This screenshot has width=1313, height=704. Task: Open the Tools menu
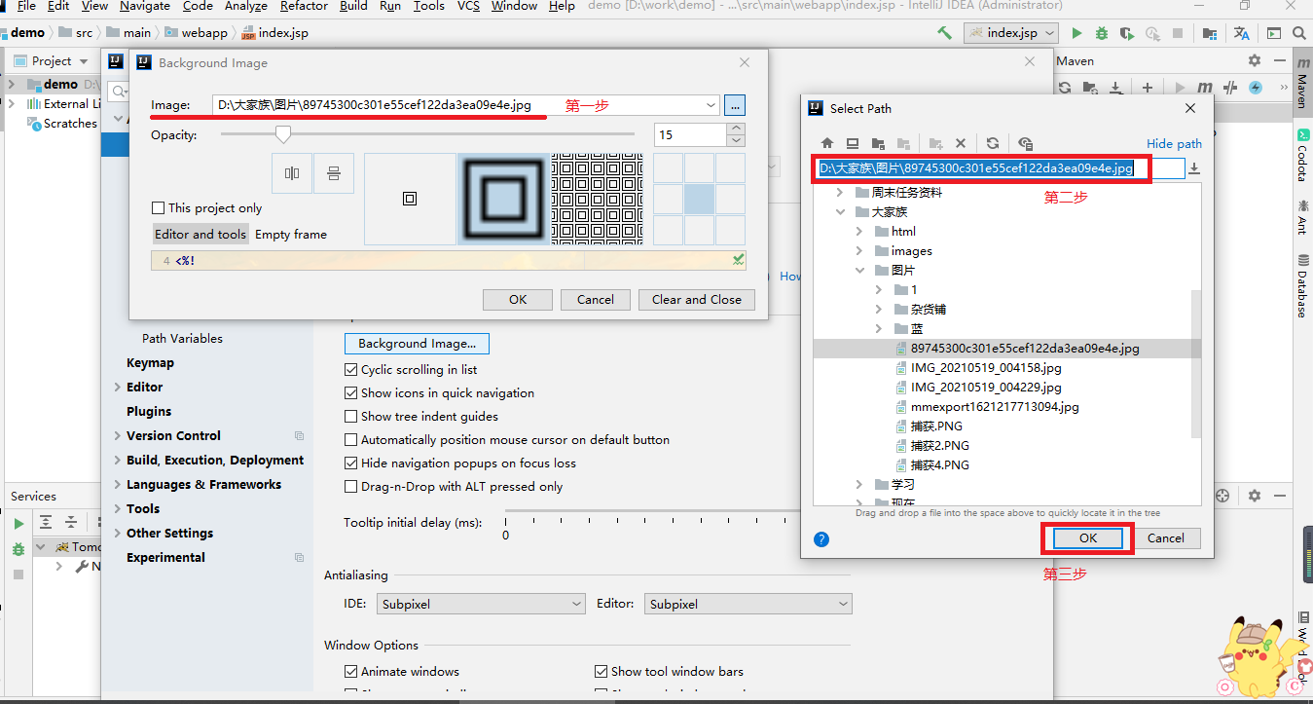click(x=428, y=6)
